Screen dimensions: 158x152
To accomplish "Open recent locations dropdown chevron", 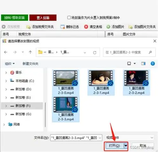I will pos(23,52).
